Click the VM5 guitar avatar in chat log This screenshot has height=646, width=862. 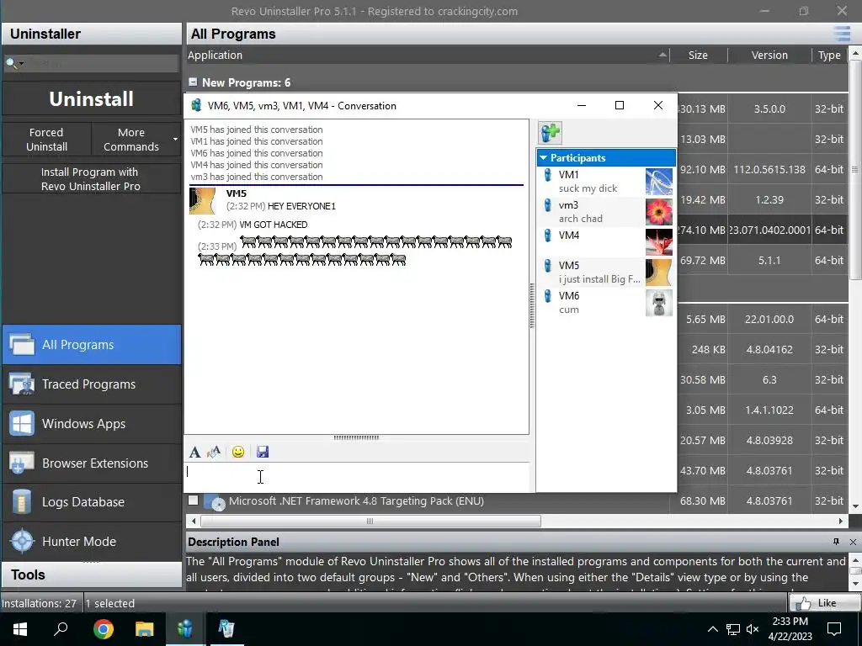click(x=202, y=200)
